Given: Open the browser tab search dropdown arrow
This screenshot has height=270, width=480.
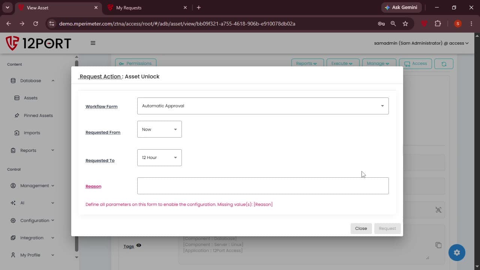Looking at the screenshot, I should tap(7, 7).
